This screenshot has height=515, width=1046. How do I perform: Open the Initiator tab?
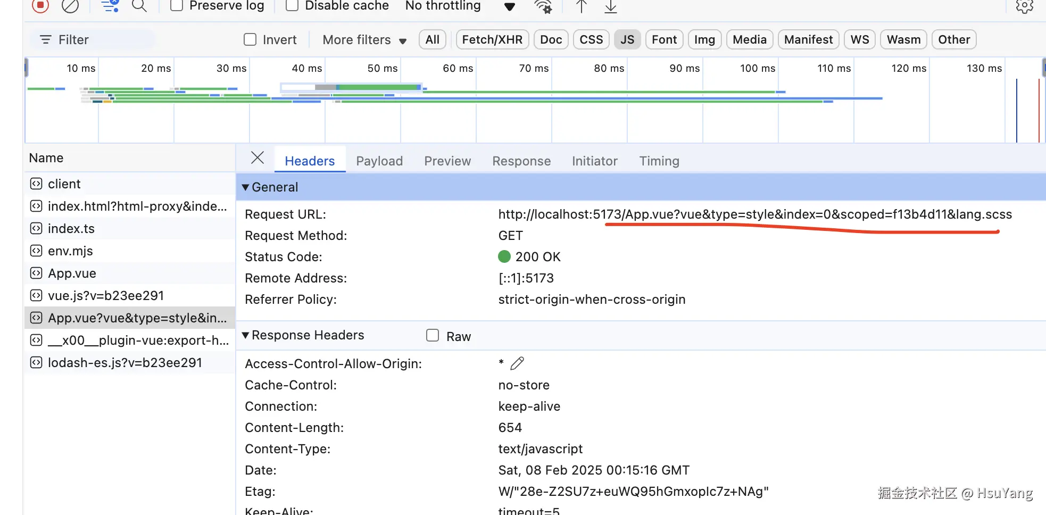click(x=595, y=161)
